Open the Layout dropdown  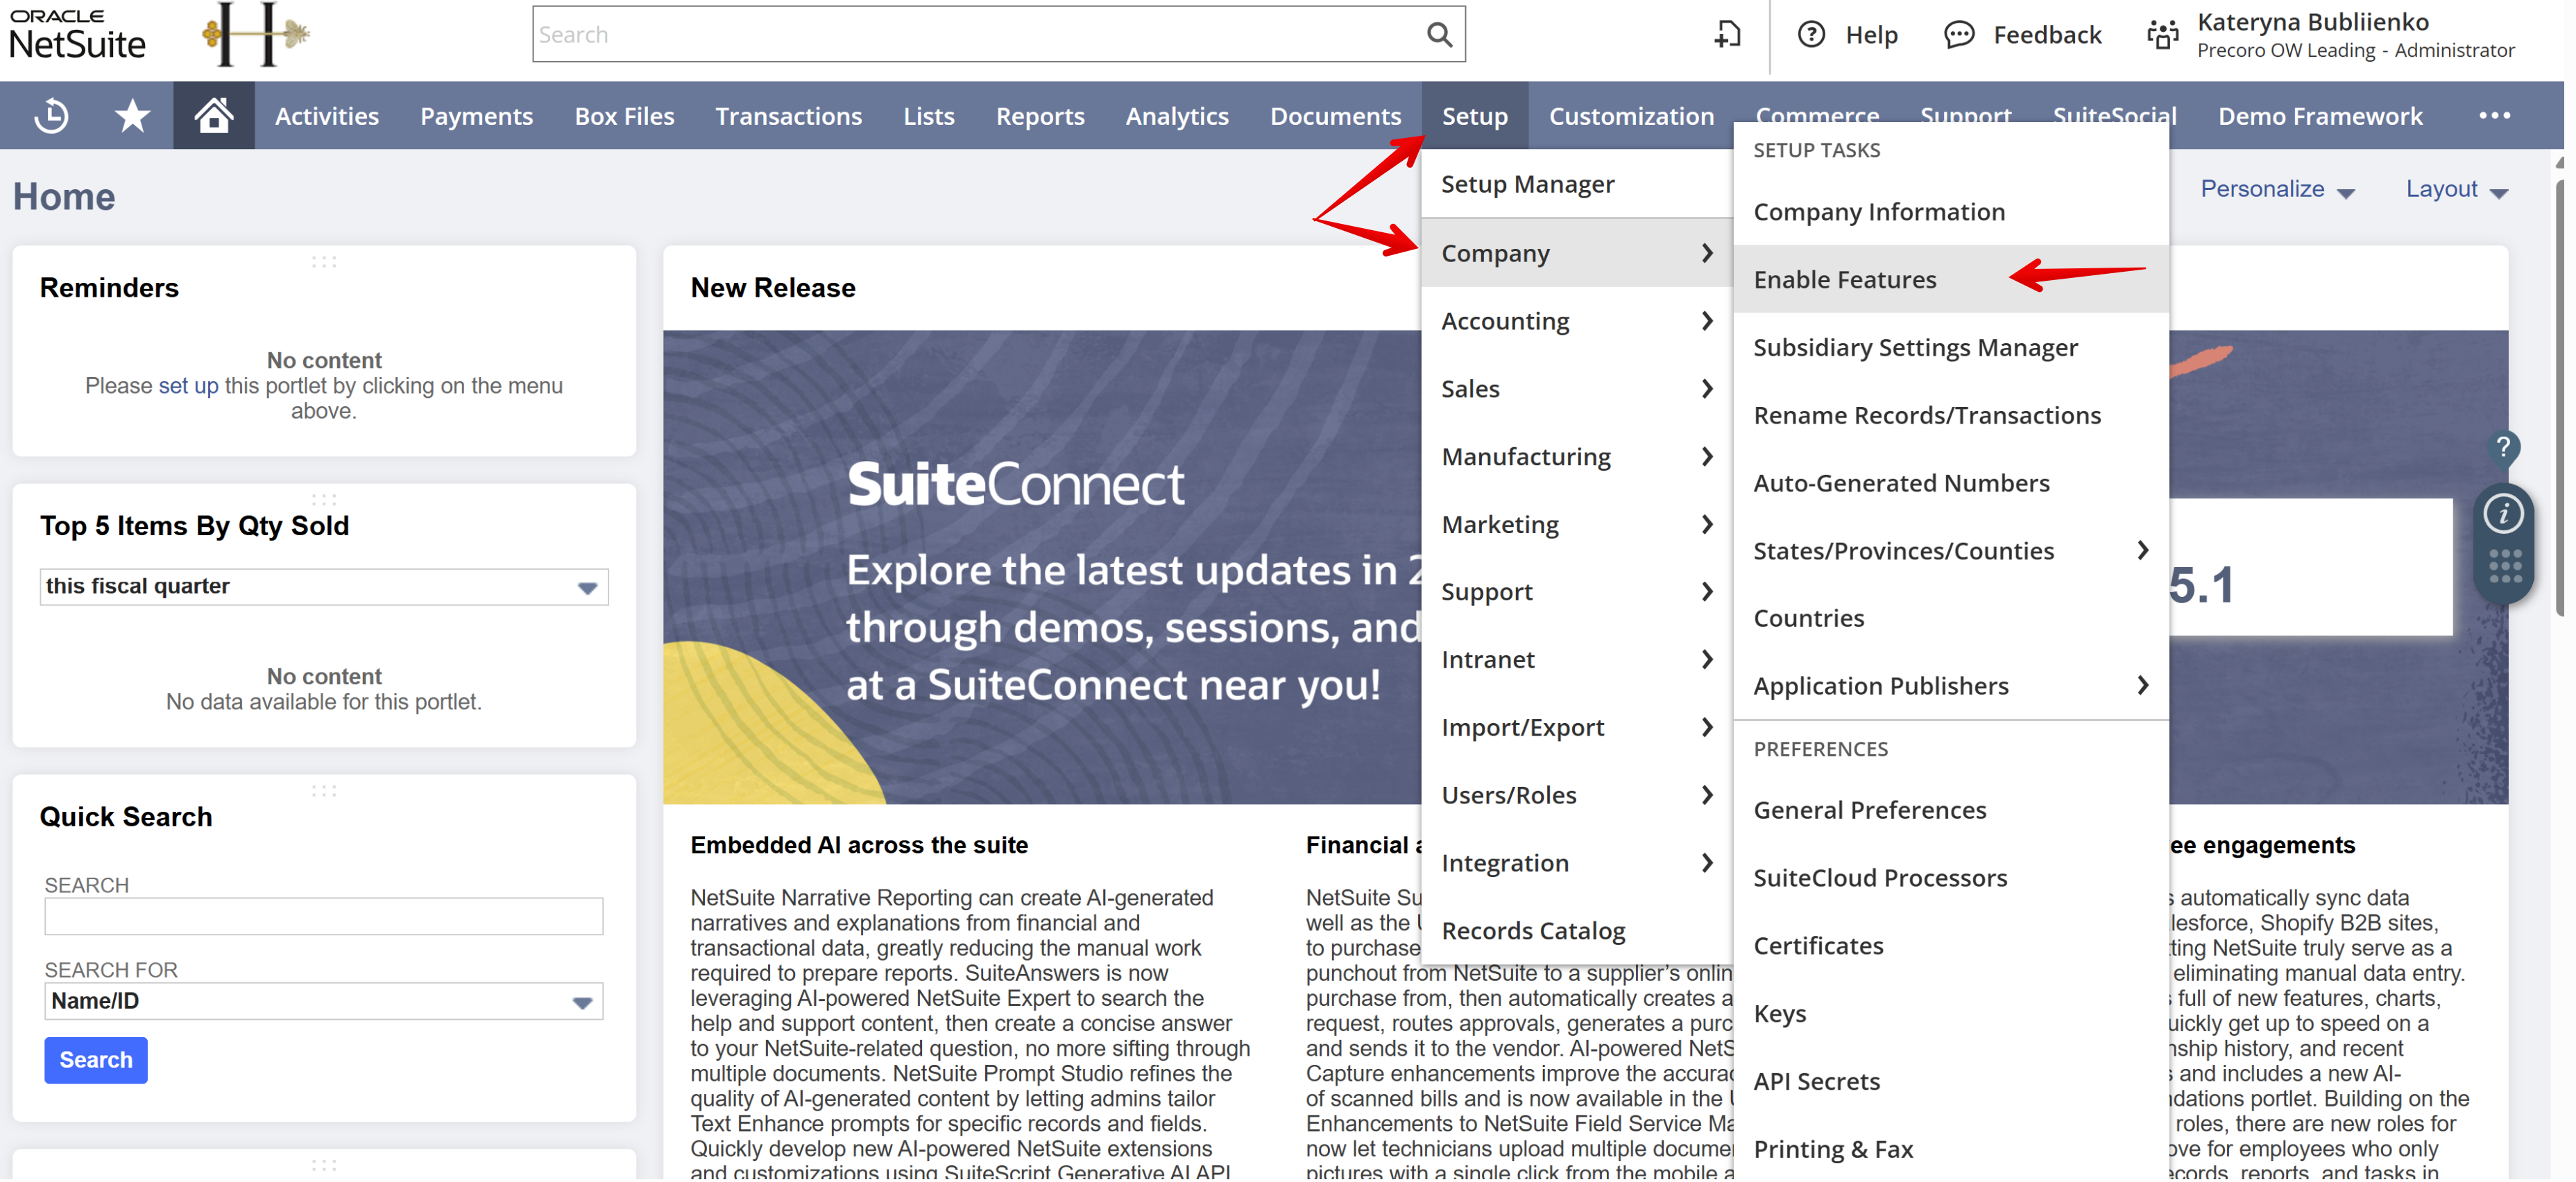click(2456, 189)
